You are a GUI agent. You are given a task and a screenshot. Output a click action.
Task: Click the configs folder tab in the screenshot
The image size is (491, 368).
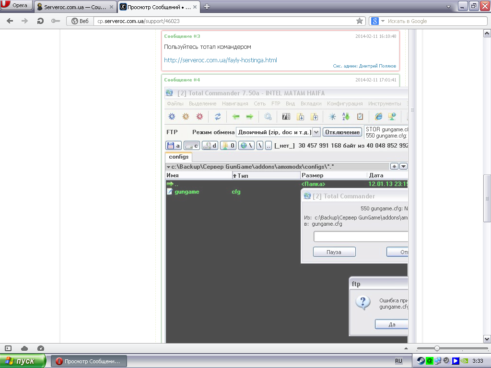coord(178,157)
